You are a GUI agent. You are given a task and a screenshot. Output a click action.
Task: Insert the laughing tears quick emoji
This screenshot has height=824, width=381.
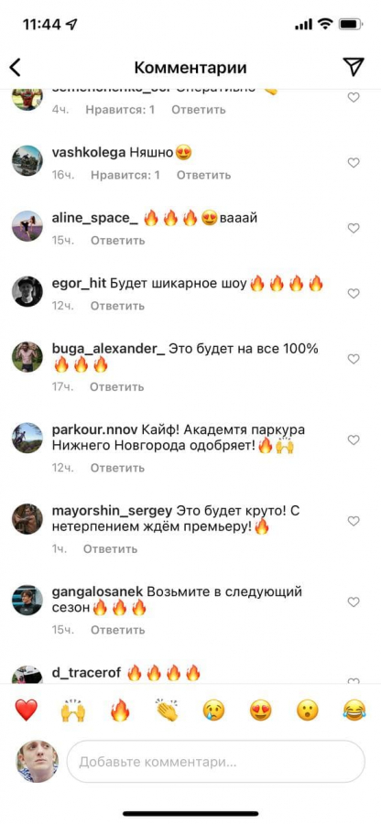click(x=354, y=710)
